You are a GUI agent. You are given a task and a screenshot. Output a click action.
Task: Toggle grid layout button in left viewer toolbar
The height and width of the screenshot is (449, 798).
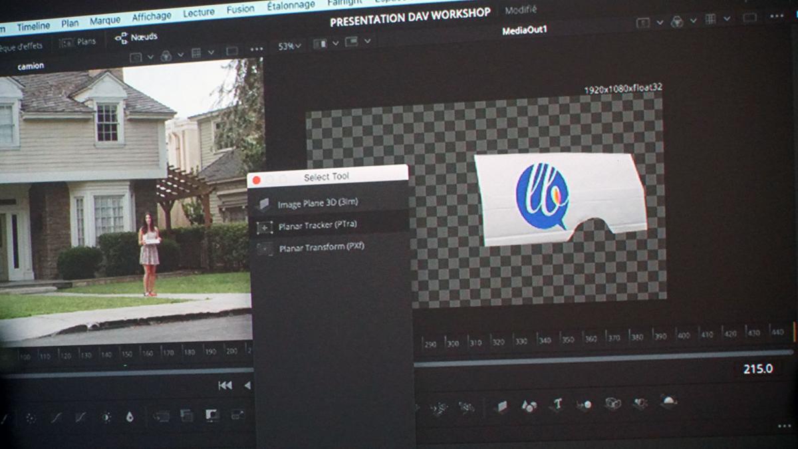pos(196,53)
